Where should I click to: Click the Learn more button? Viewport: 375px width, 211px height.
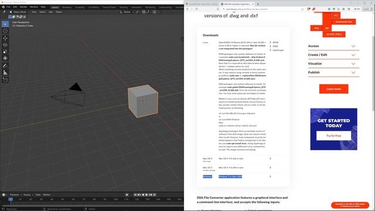333,89
